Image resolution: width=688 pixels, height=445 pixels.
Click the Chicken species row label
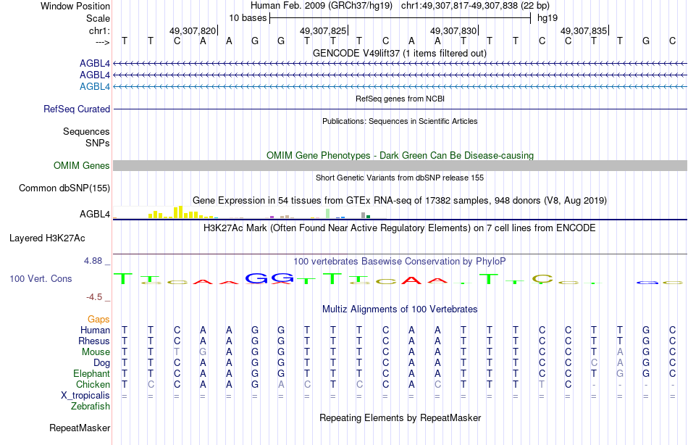[x=93, y=384]
